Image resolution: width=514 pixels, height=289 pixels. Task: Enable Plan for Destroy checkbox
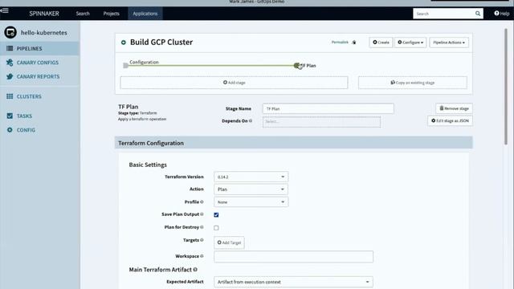point(216,228)
